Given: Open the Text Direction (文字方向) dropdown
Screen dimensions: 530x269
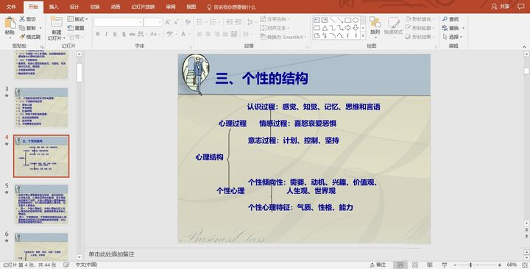Looking at the screenshot, I should [x=274, y=19].
